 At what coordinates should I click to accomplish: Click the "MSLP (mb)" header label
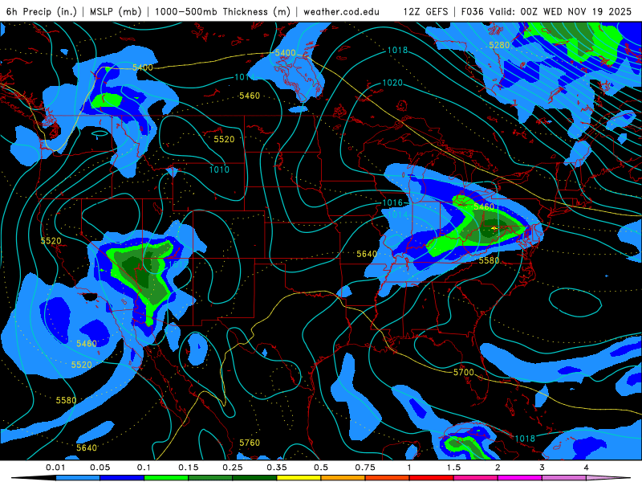(116, 11)
